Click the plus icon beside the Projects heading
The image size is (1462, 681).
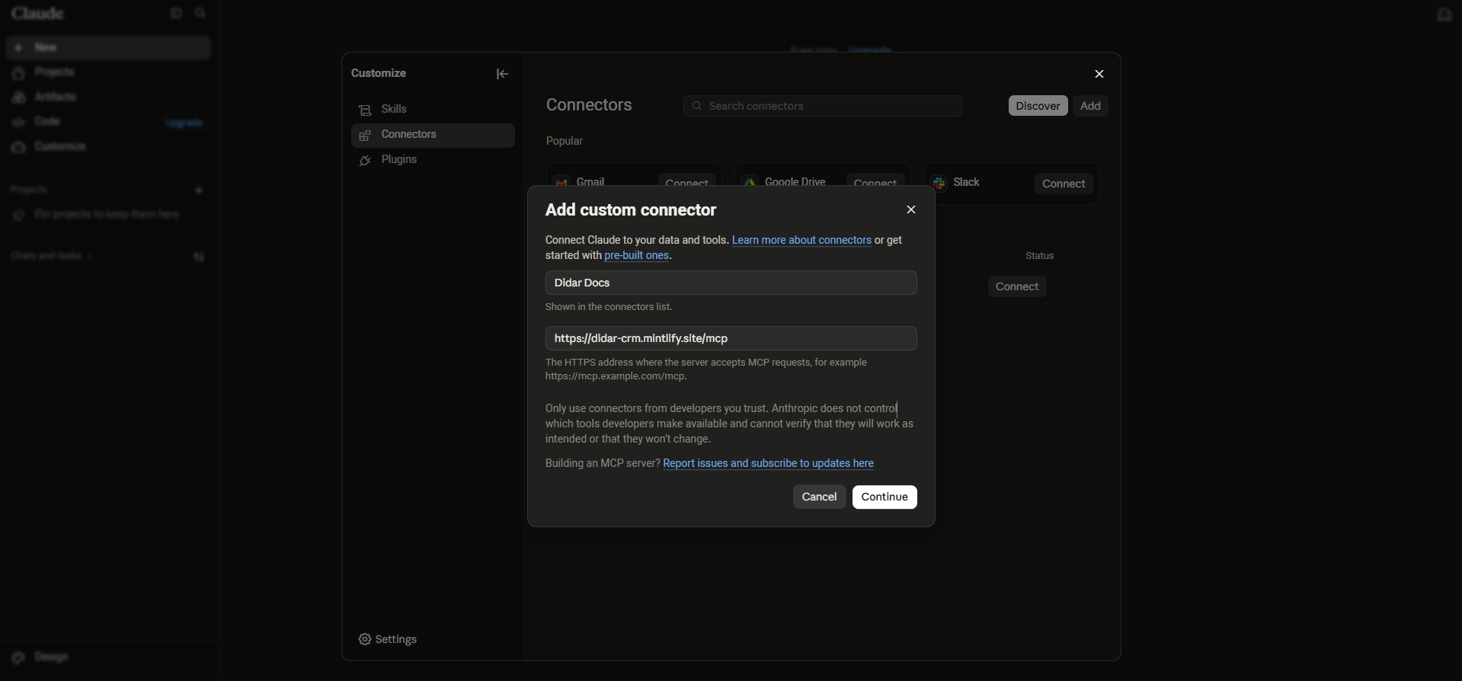coord(199,190)
